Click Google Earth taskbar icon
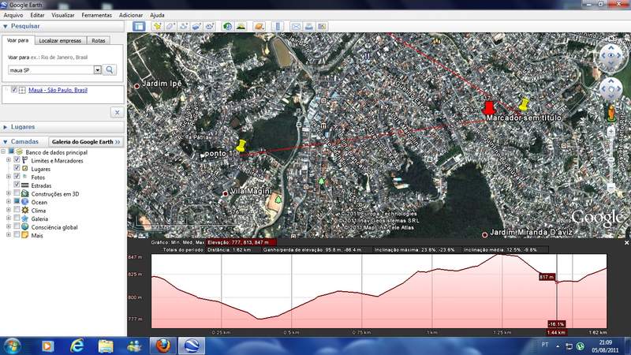631x355 pixels. (x=192, y=346)
